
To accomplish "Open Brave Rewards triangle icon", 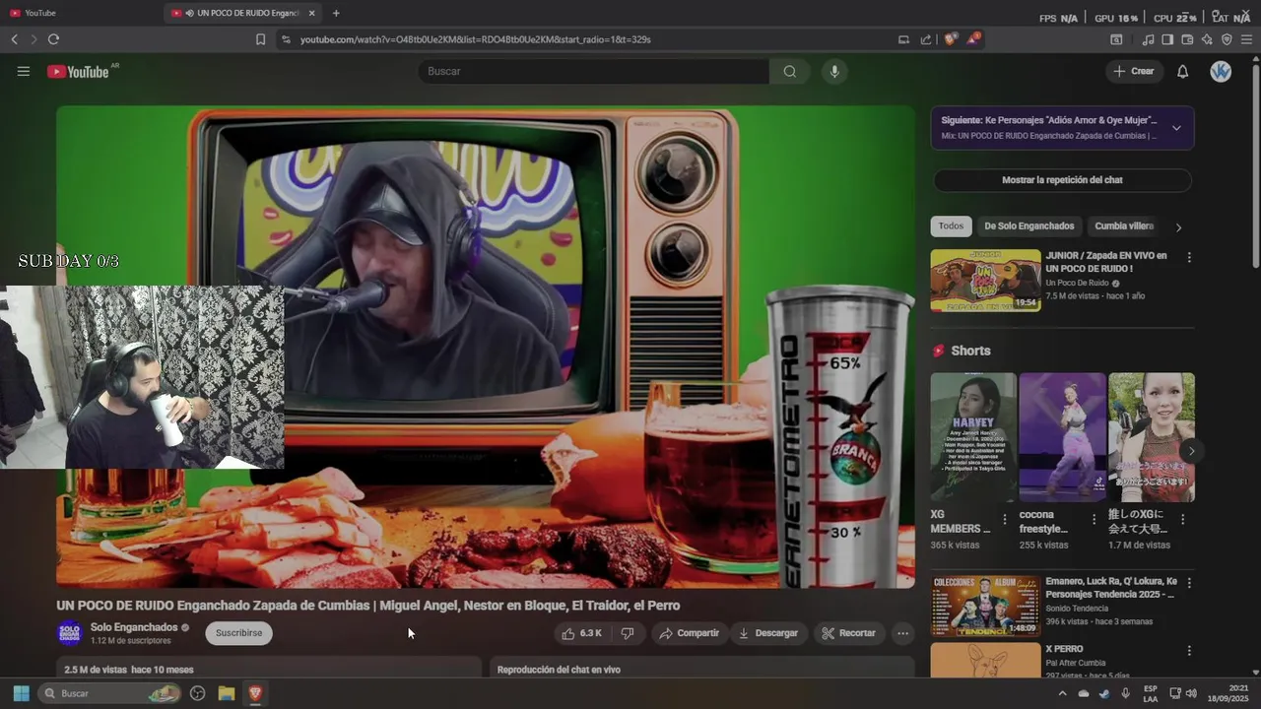I will (x=973, y=39).
